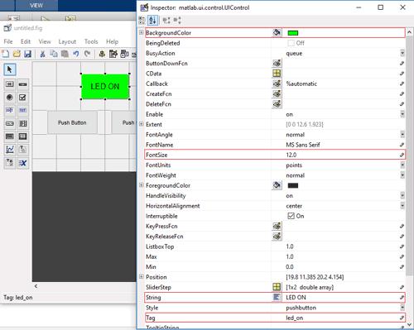Open the Callback function editor button

277,84
